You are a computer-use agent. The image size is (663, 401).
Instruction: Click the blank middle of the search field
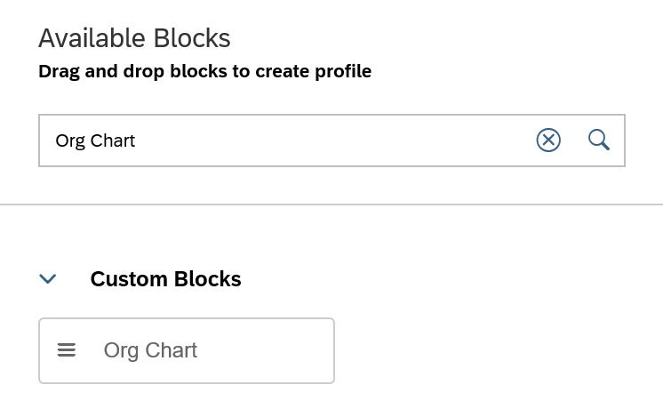coord(334,140)
